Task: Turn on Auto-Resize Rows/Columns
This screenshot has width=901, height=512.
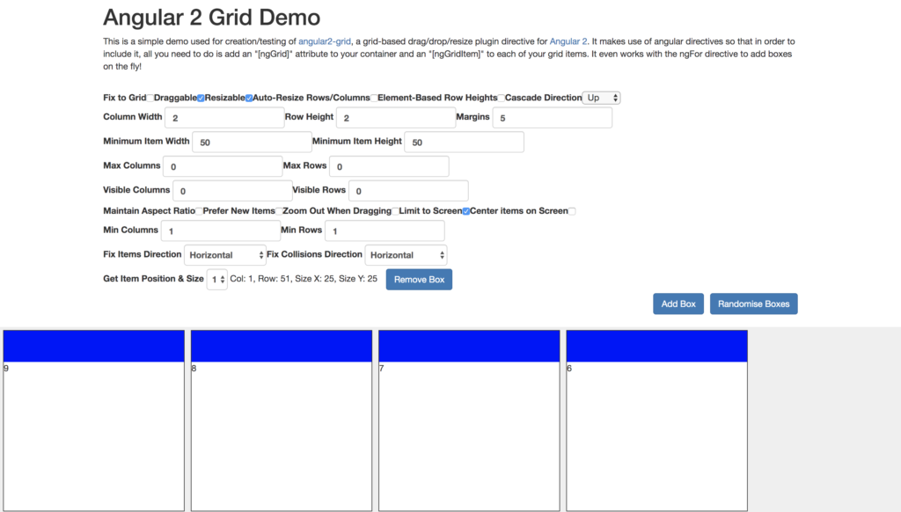Action: (374, 98)
